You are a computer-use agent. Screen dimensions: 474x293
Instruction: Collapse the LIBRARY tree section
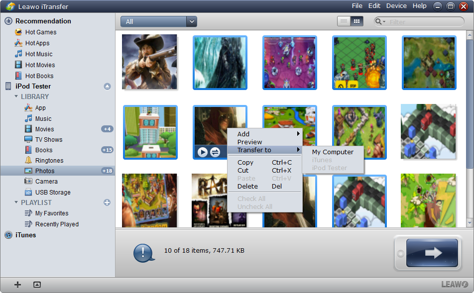tap(16, 97)
